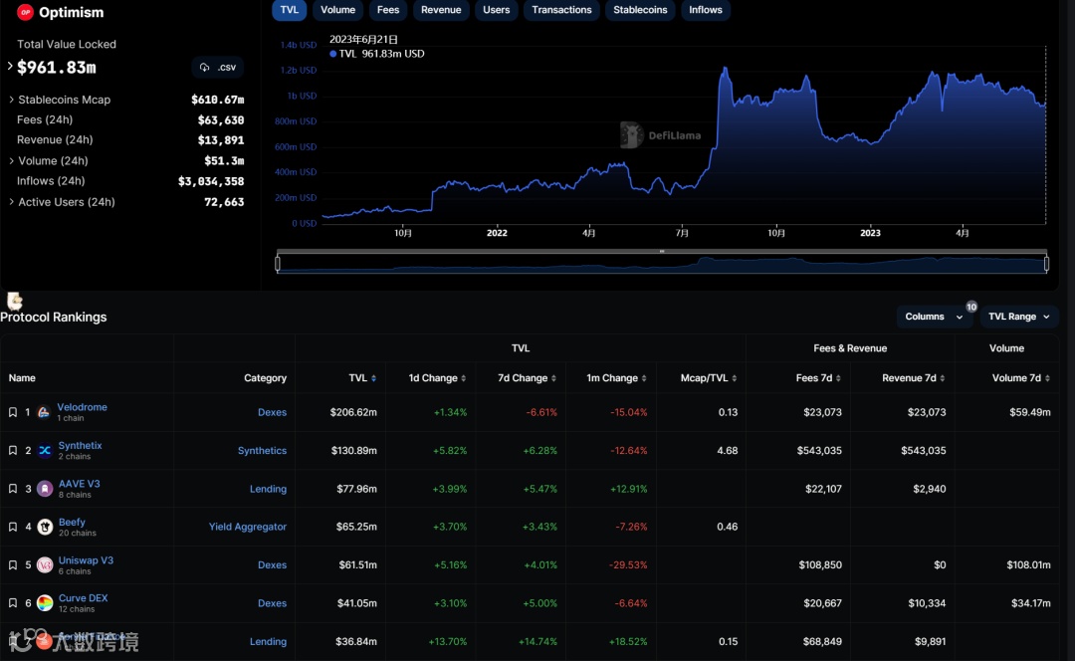Select the Stablecoins chart tab
This screenshot has width=1075, height=661.
[x=640, y=10]
